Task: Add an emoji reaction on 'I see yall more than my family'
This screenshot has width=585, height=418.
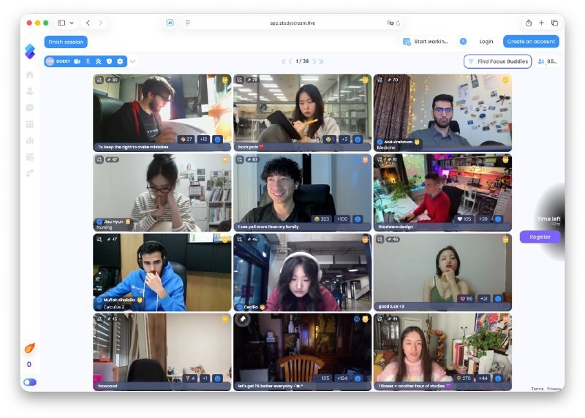Action: click(x=358, y=219)
